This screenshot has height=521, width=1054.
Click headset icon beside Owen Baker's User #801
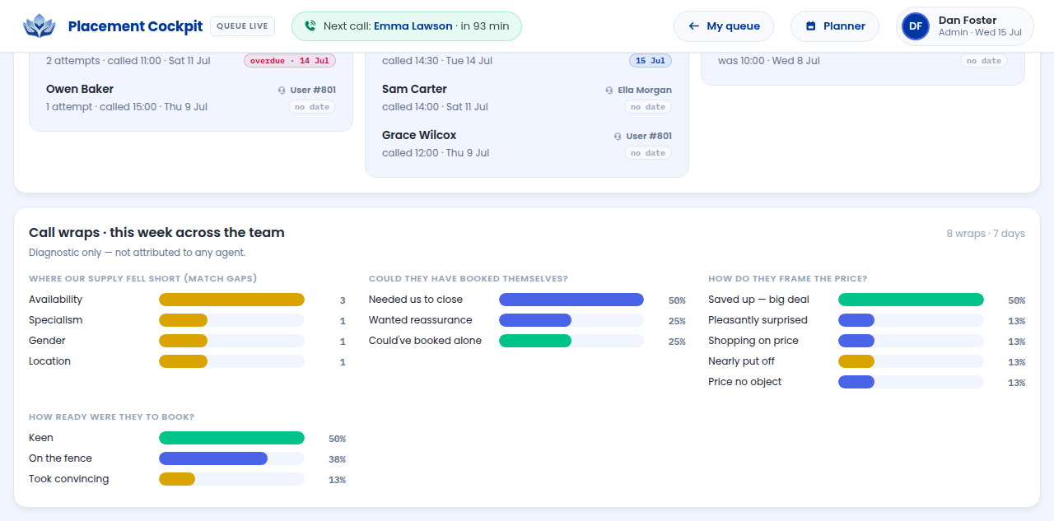(x=282, y=91)
